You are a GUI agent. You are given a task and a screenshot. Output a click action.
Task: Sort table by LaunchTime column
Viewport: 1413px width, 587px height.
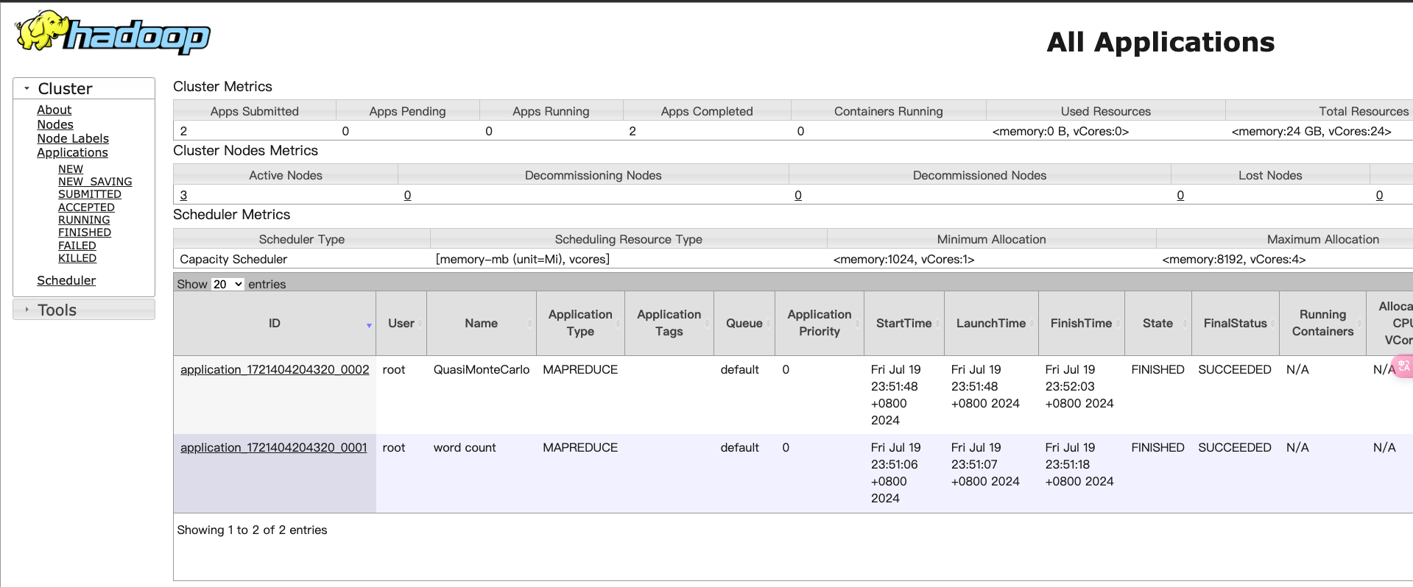991,323
